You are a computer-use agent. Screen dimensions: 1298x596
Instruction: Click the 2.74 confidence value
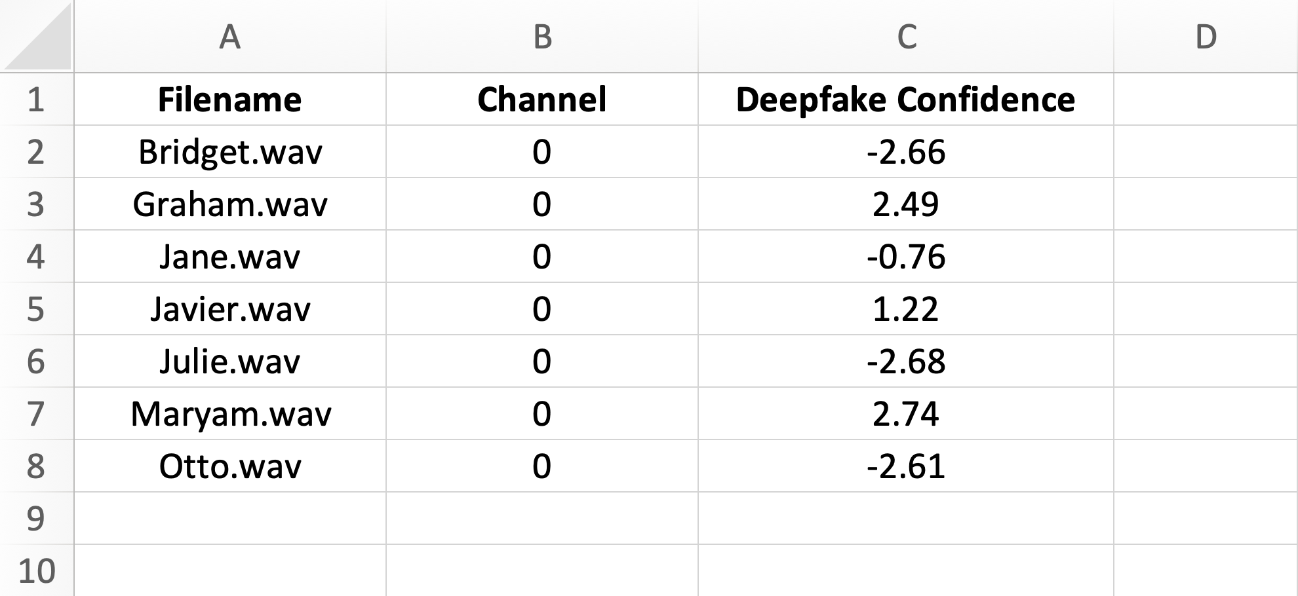pos(906,413)
